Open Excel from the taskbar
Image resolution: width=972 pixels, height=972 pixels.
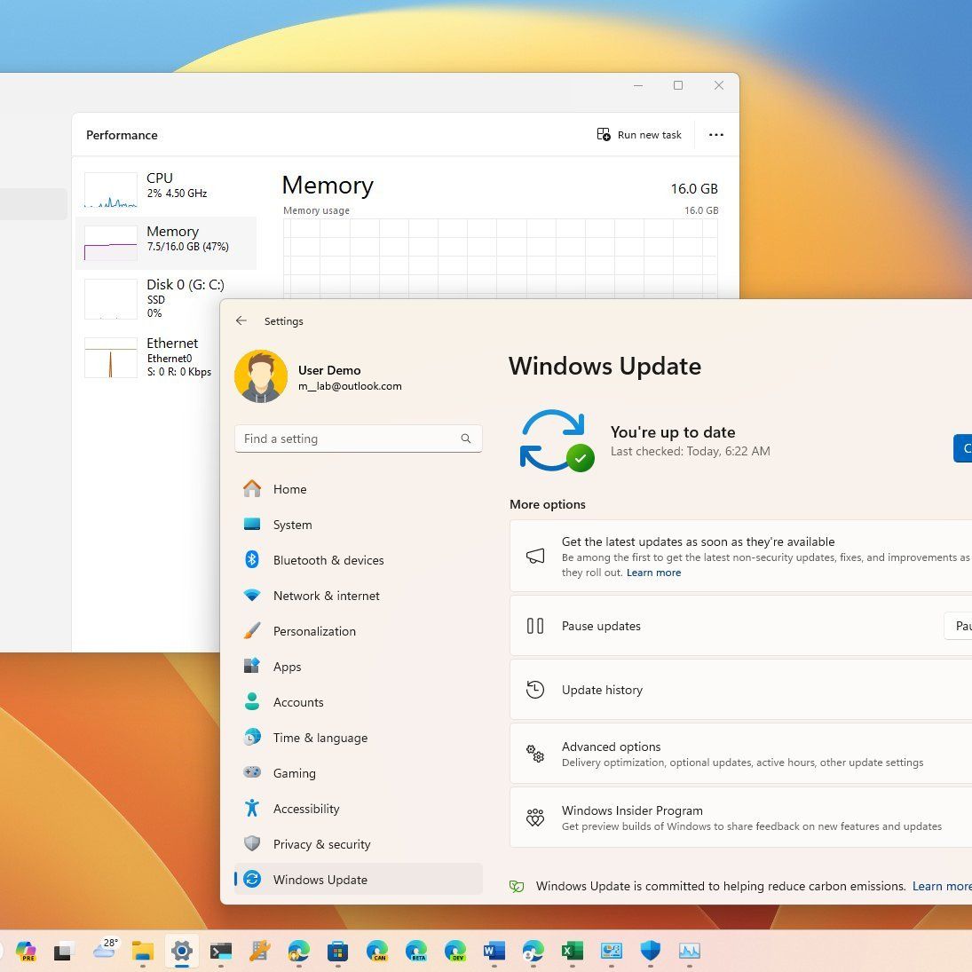coord(573,951)
